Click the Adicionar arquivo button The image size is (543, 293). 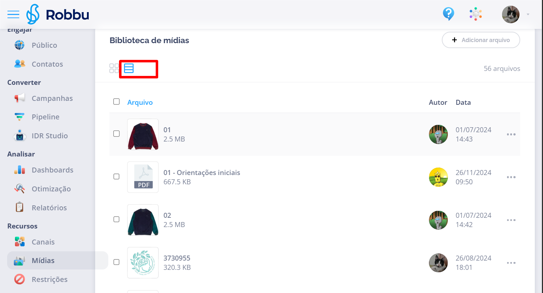(x=481, y=40)
